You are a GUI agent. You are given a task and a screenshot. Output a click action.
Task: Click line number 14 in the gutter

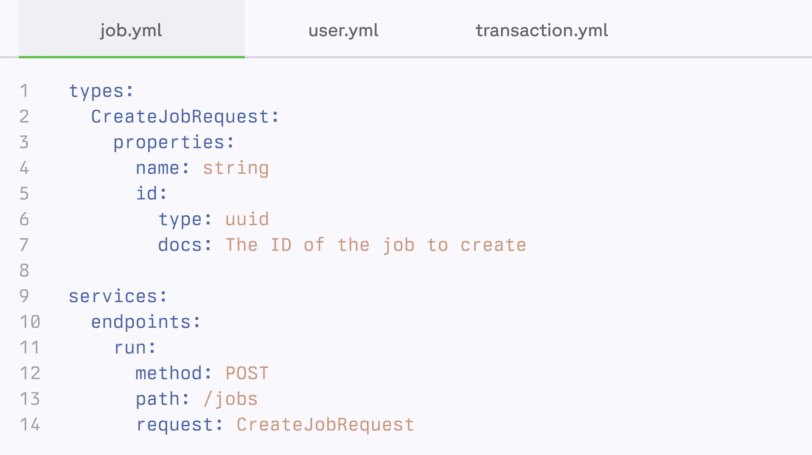click(x=30, y=424)
